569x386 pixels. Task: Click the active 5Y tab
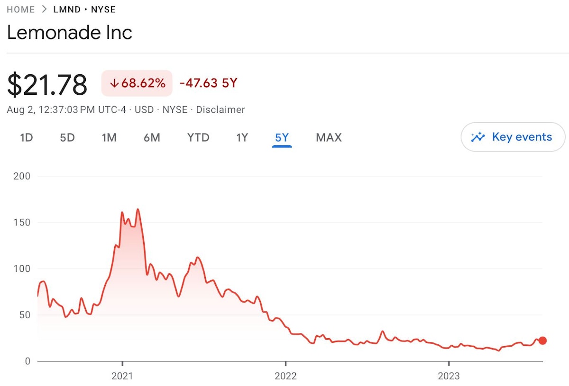pos(282,137)
